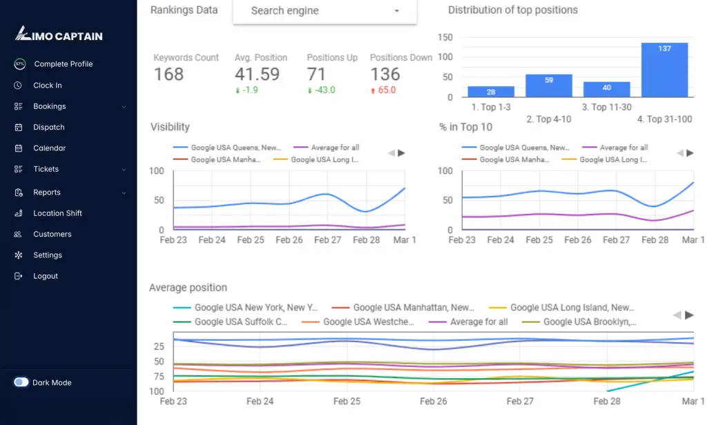Click the Settings gear icon

coord(18,255)
